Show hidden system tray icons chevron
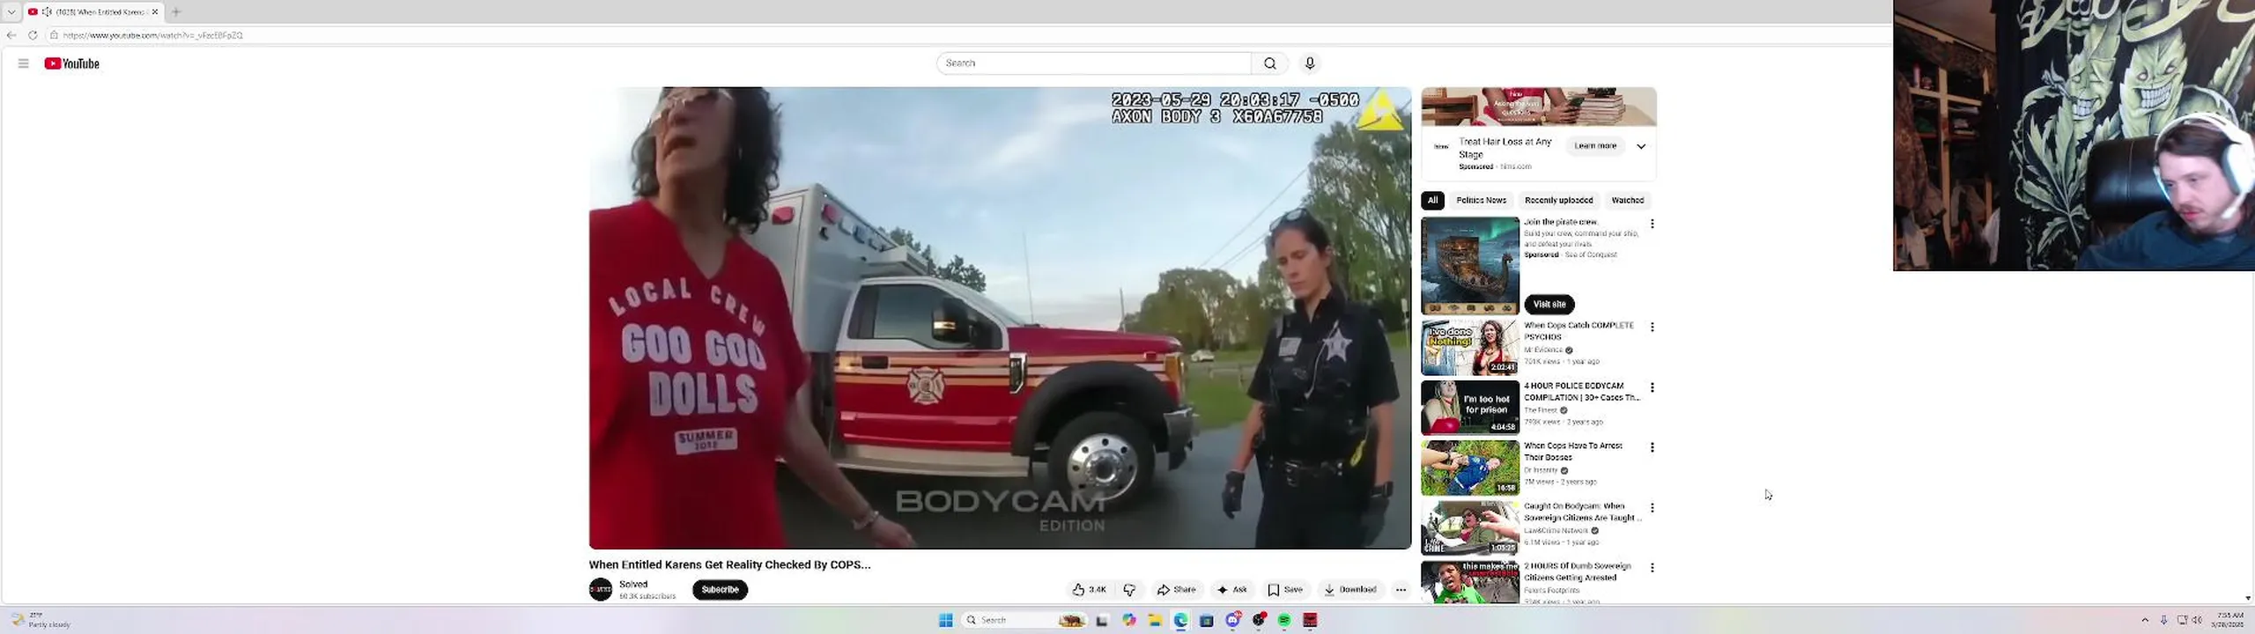The image size is (2255, 634). (x=2145, y=621)
